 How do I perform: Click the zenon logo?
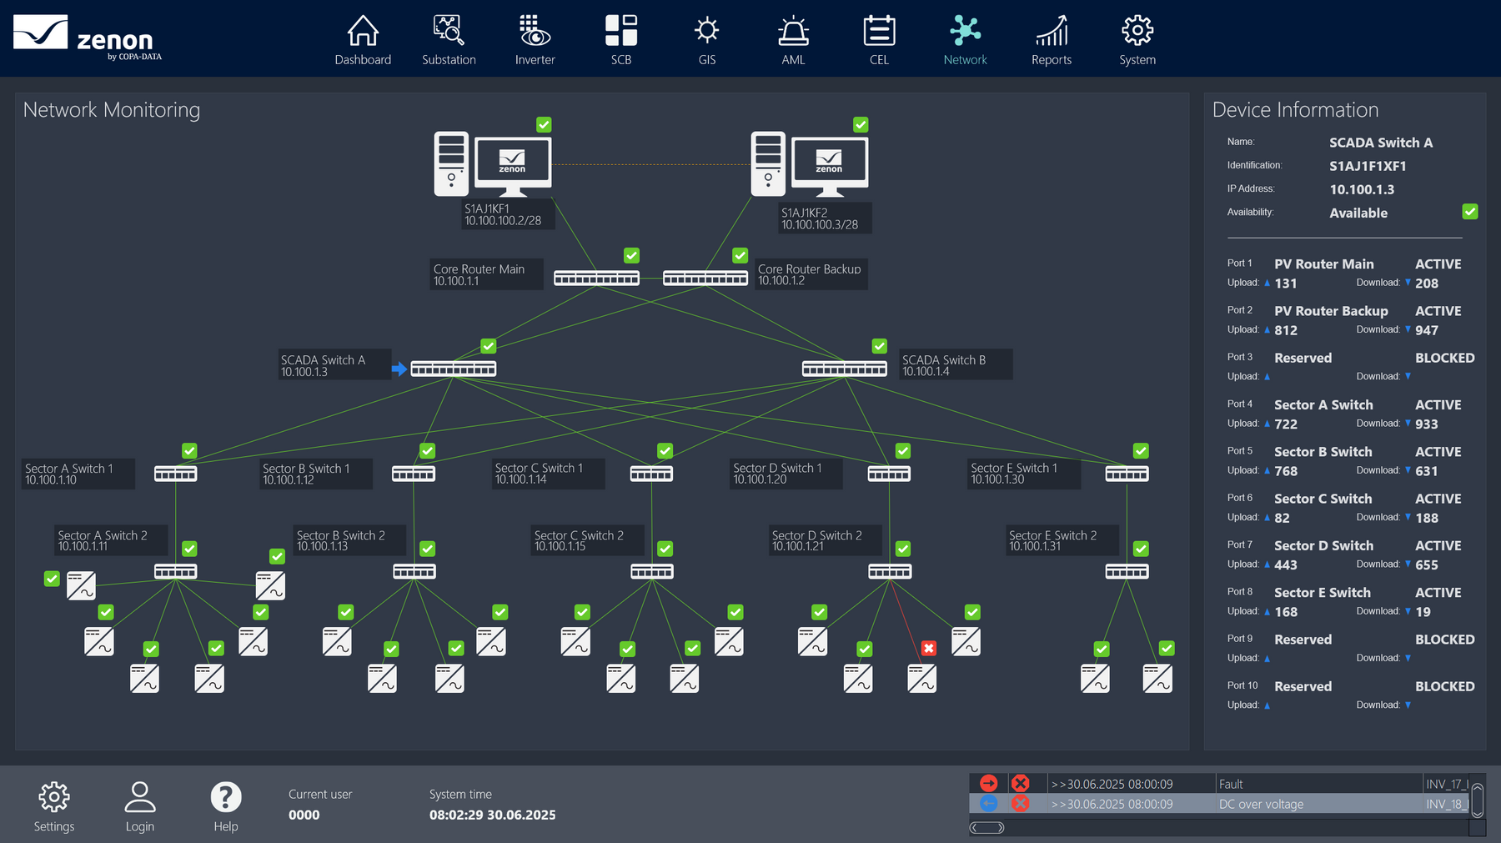coord(88,37)
